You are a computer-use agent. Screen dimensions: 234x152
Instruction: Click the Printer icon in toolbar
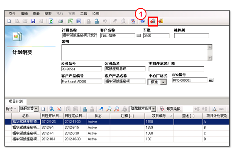pyautogui.click(x=61, y=21)
